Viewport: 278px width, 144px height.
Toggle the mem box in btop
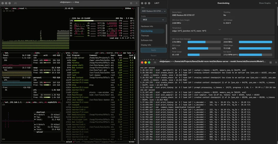(6, 53)
